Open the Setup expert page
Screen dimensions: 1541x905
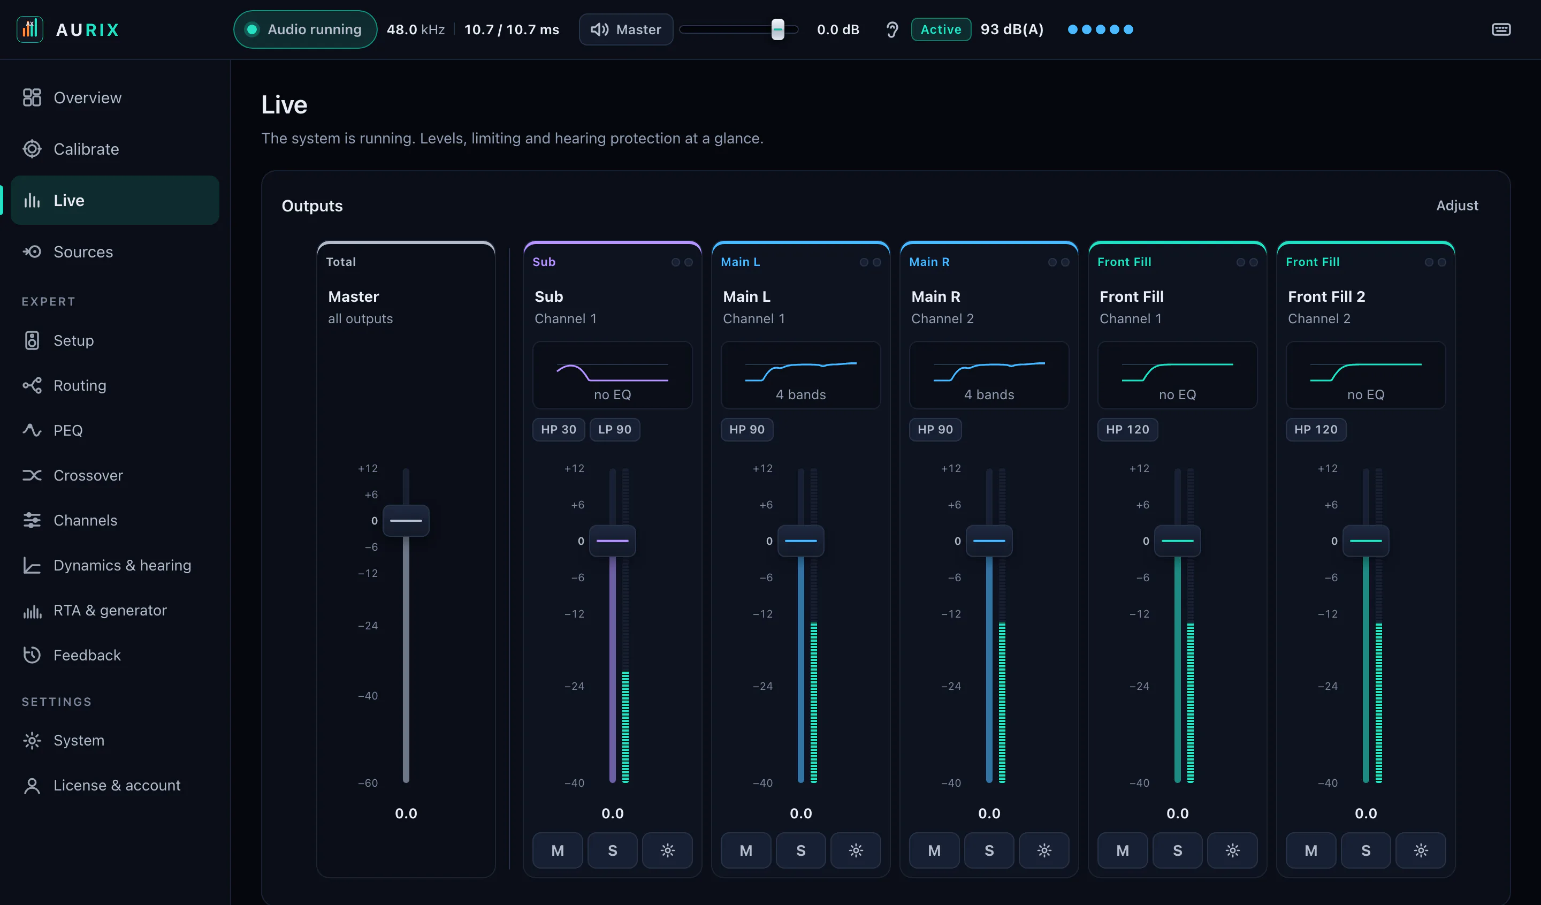click(115, 340)
